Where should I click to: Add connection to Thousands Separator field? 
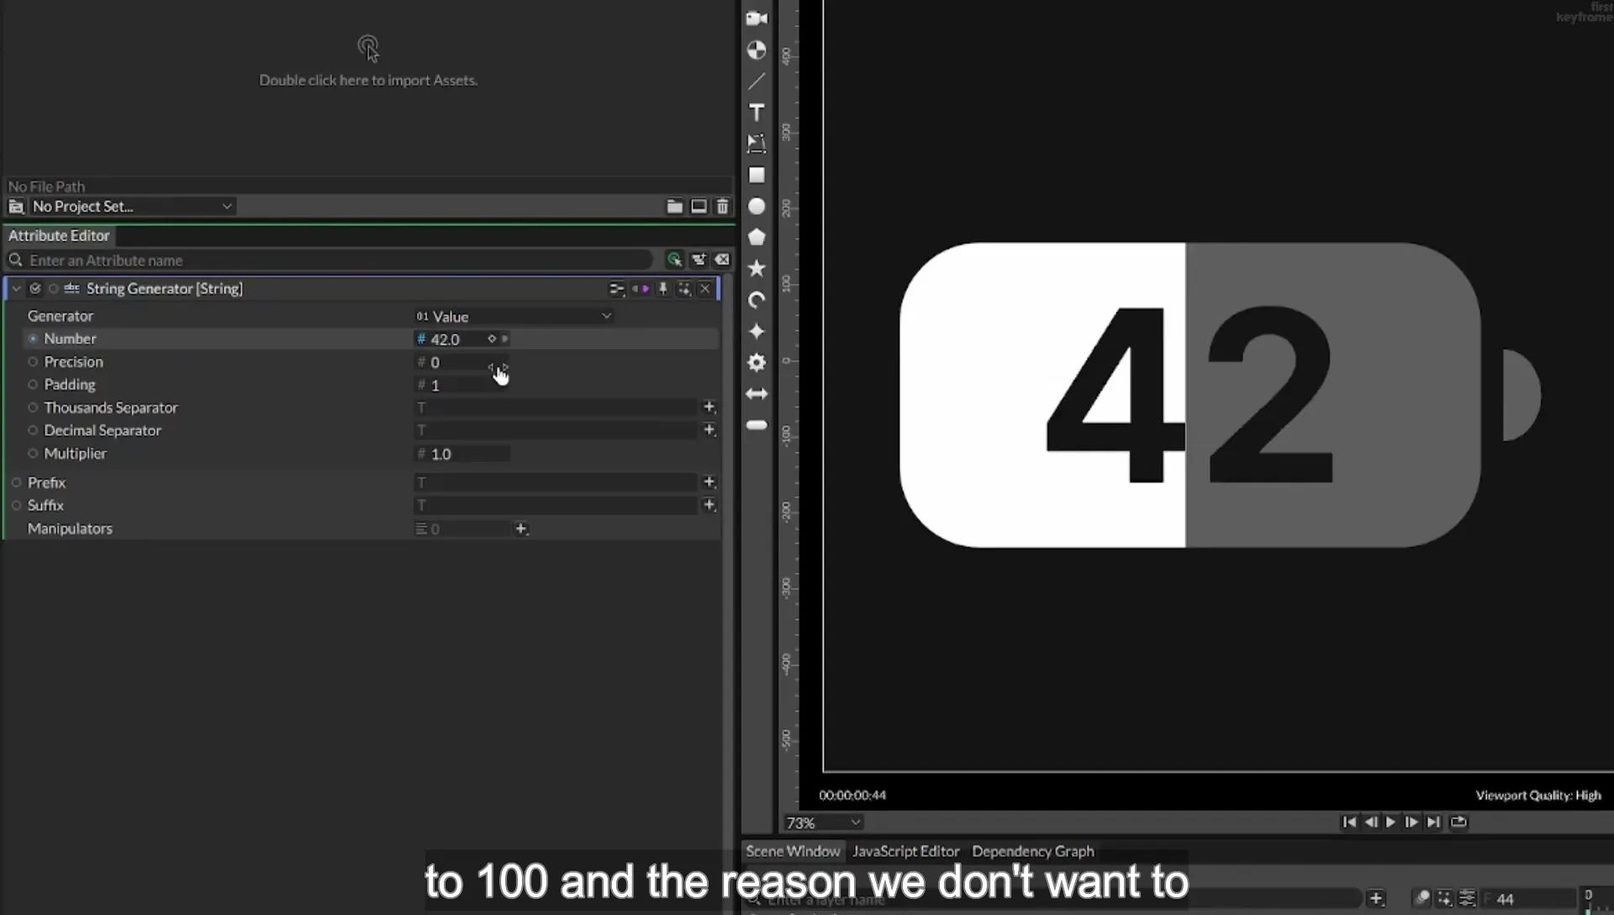[709, 407]
